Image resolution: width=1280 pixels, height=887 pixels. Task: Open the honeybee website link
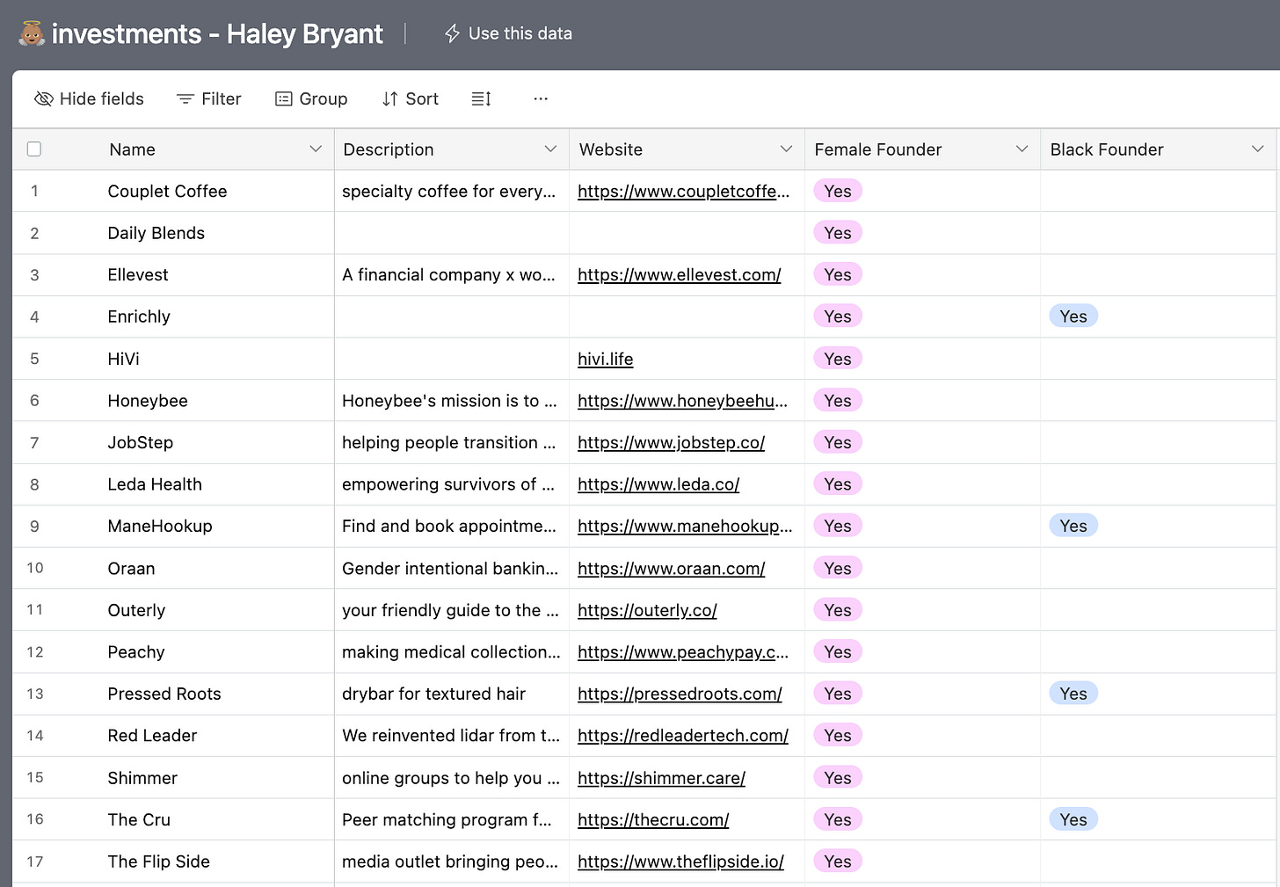(x=682, y=400)
